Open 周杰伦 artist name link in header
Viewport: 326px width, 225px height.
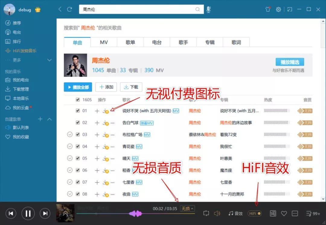click(x=101, y=61)
